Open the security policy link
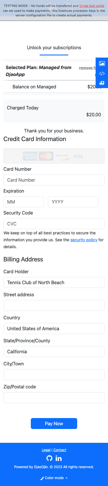Screen dimensions: 108x486 pos(84,240)
